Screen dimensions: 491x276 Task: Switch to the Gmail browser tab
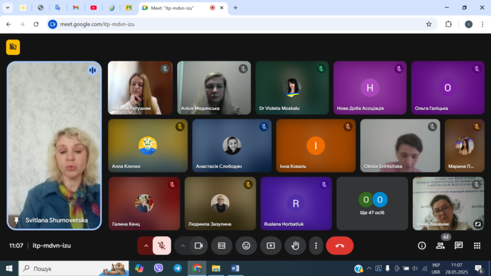76,8
